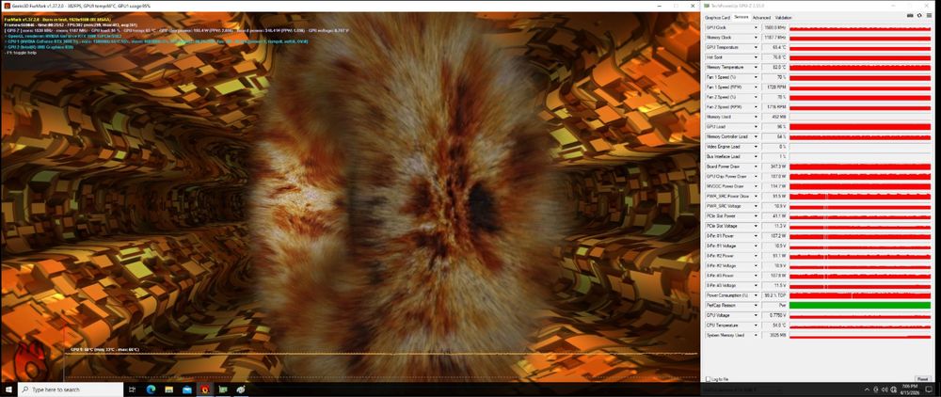
Task: Open the GPU-Z hamburger menu icon
Action: click(929, 15)
